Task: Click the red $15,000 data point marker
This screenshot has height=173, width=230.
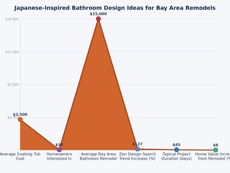Action: coord(98,19)
